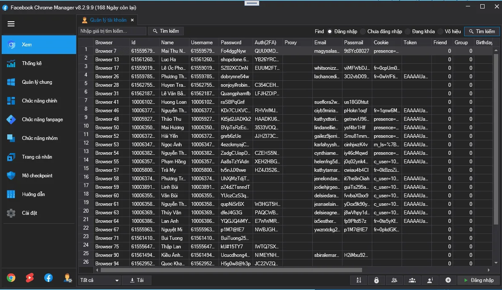
Task: Click the plus add account icon
Action: click(x=448, y=280)
